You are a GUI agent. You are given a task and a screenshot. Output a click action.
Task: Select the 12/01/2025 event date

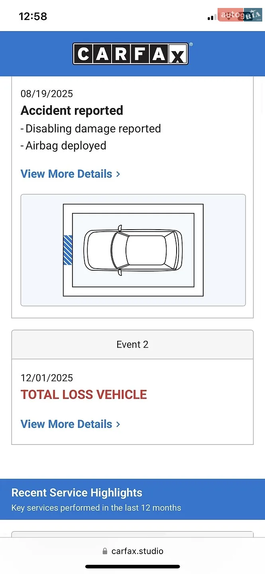47,378
